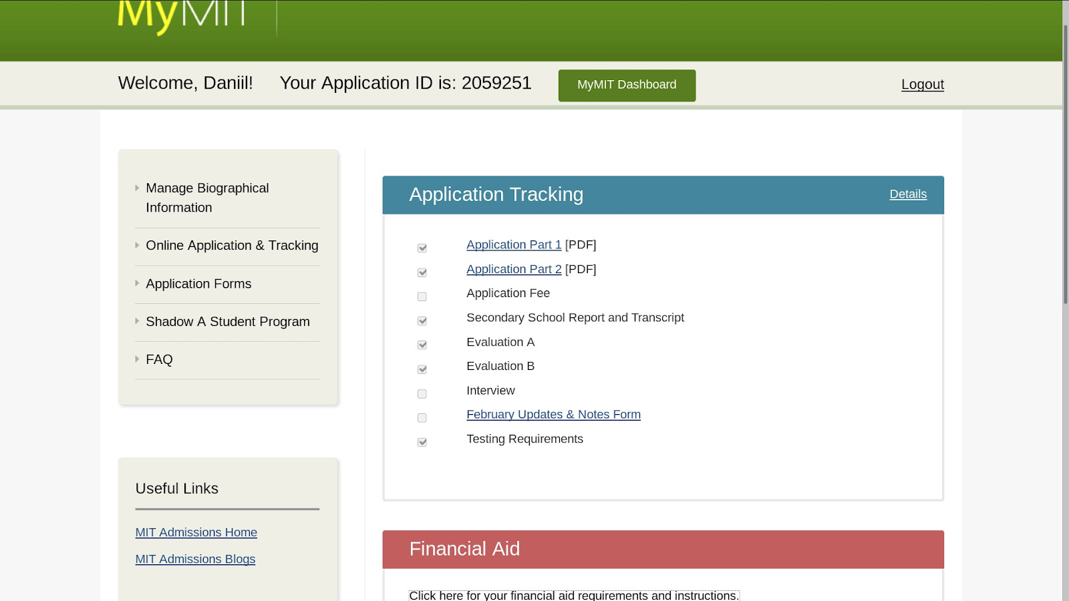Click the Welcome, Daniil! greeting
The width and height of the screenshot is (1069, 601).
click(x=185, y=83)
